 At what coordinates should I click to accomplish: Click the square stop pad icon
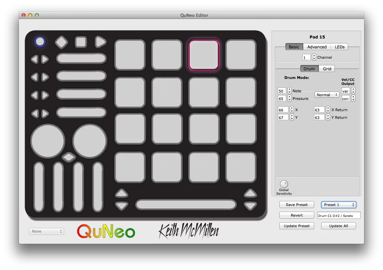coord(81,41)
